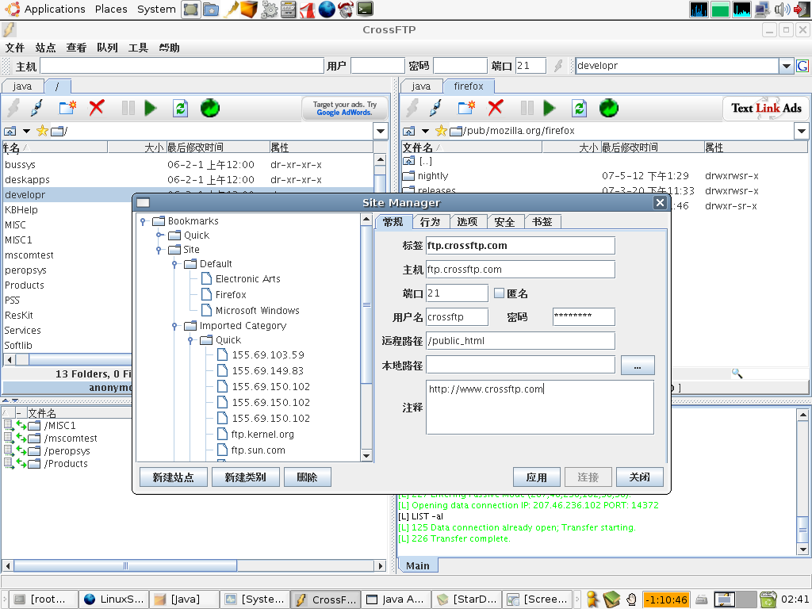This screenshot has height=609, width=812.
Task: Click 删除 button in Site Manager
Action: click(x=307, y=477)
